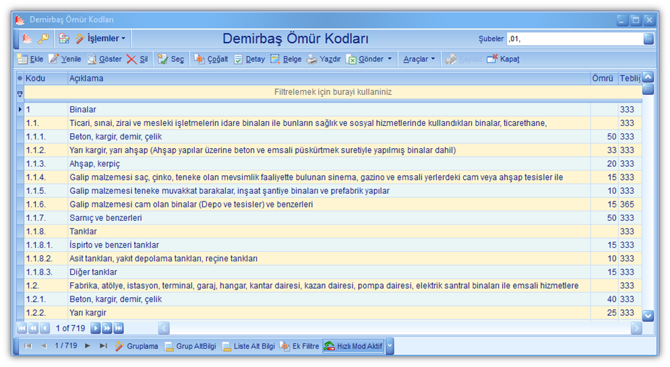Image resolution: width=670 pixels, height=367 pixels.
Task: Open the Göster view button
Action: tap(104, 59)
